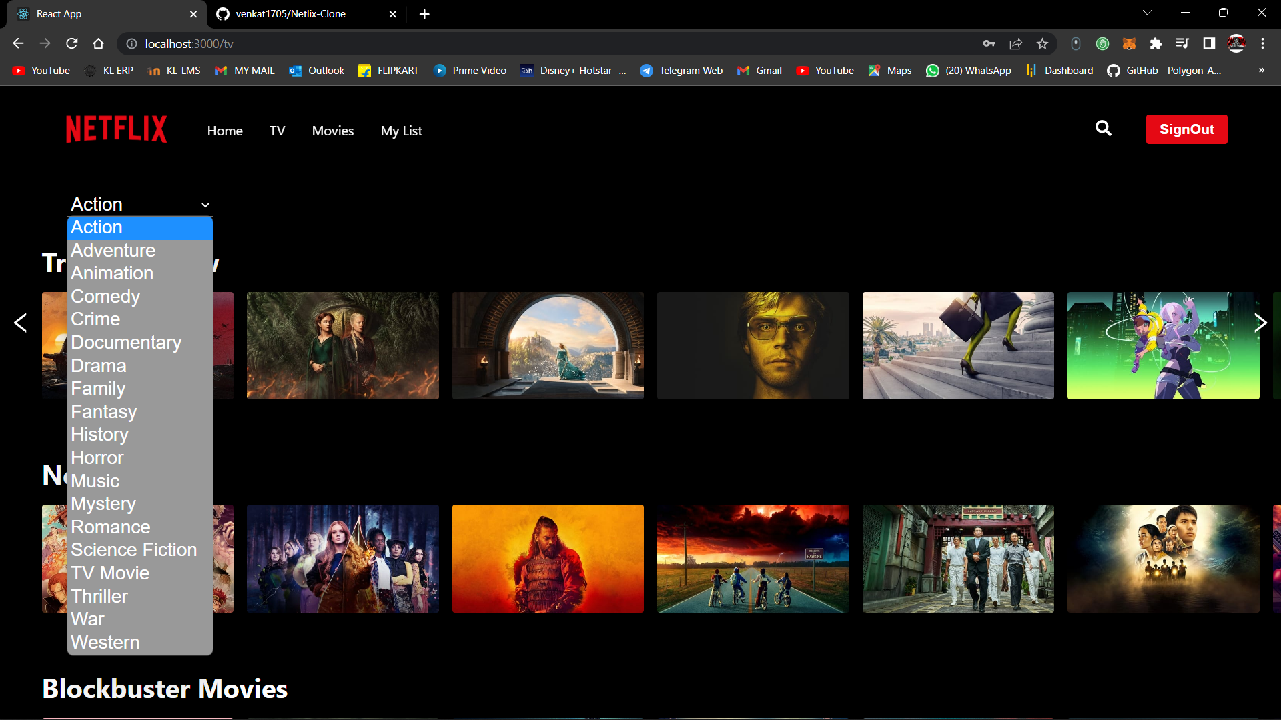The height and width of the screenshot is (720, 1281).
Task: Open the Chrome three-dot menu
Action: coord(1262,43)
